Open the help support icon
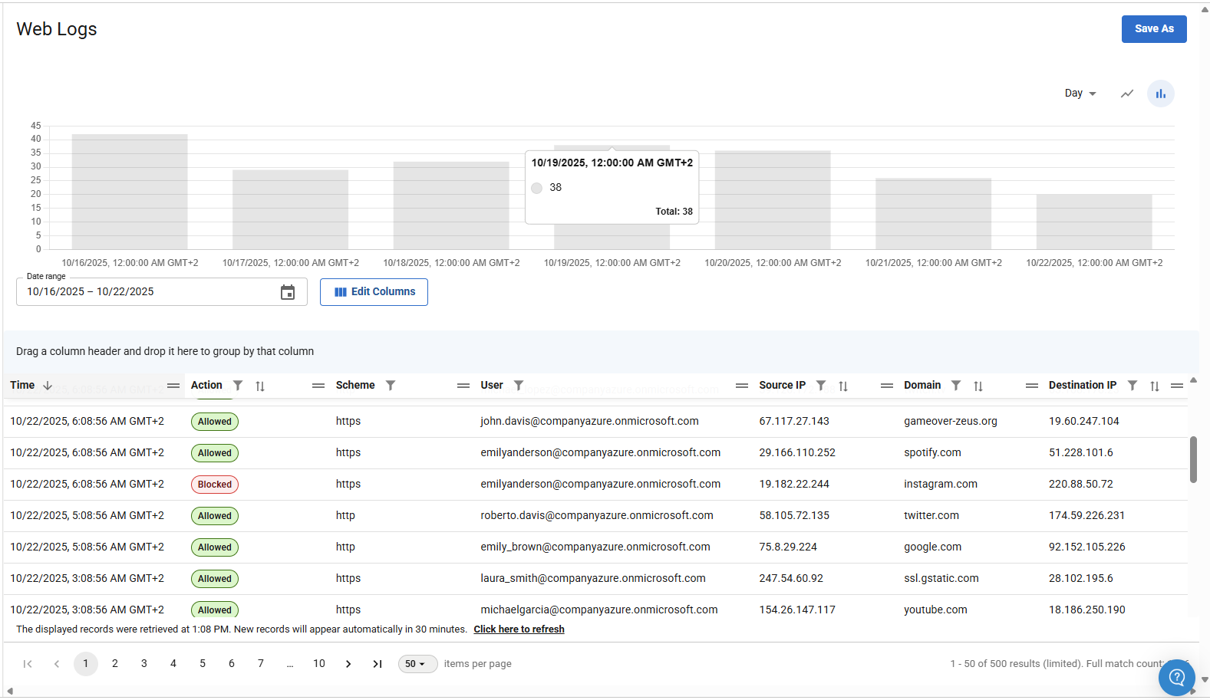Screen dimensions: 1210x700 [x=1176, y=677]
